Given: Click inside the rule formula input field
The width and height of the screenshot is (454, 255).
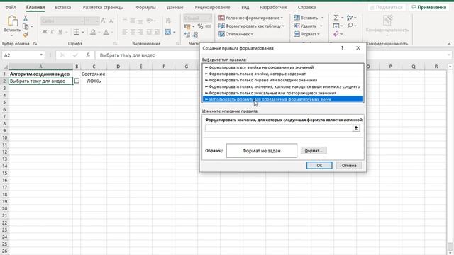Looking at the screenshot, I should tap(279, 128).
